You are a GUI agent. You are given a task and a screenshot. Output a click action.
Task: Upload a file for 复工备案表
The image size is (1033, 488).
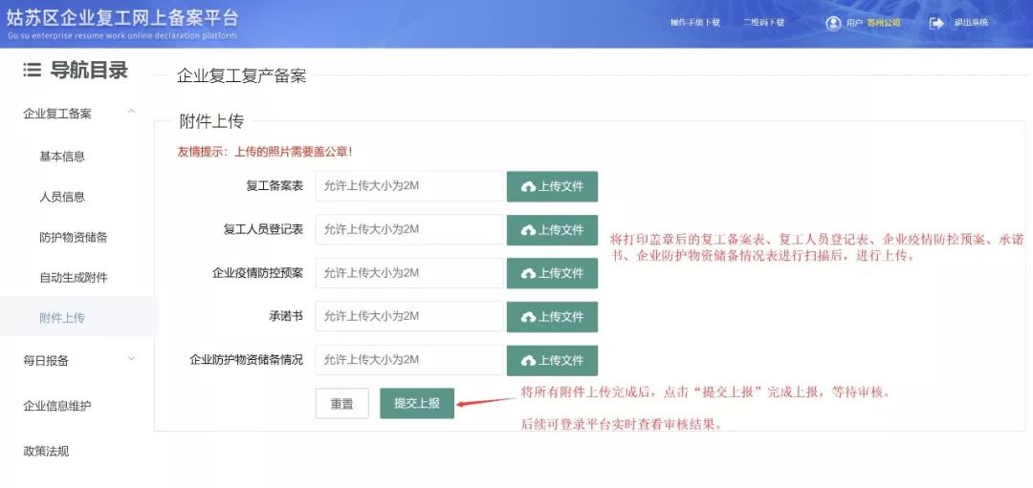(x=552, y=186)
